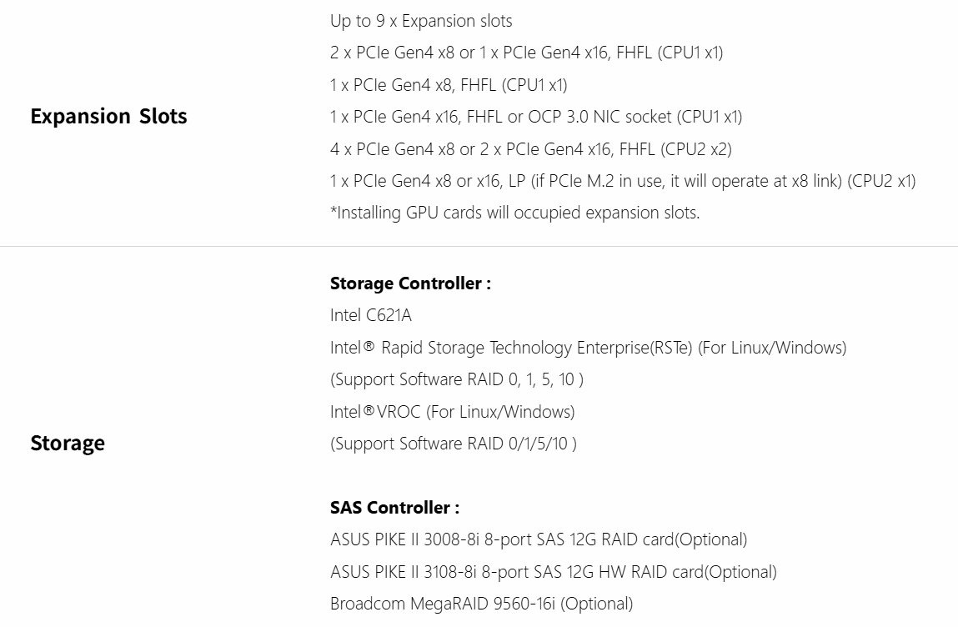The width and height of the screenshot is (958, 627).
Task: Click the Intel Rapid Storage Technology Enterprise line
Action: (x=588, y=348)
